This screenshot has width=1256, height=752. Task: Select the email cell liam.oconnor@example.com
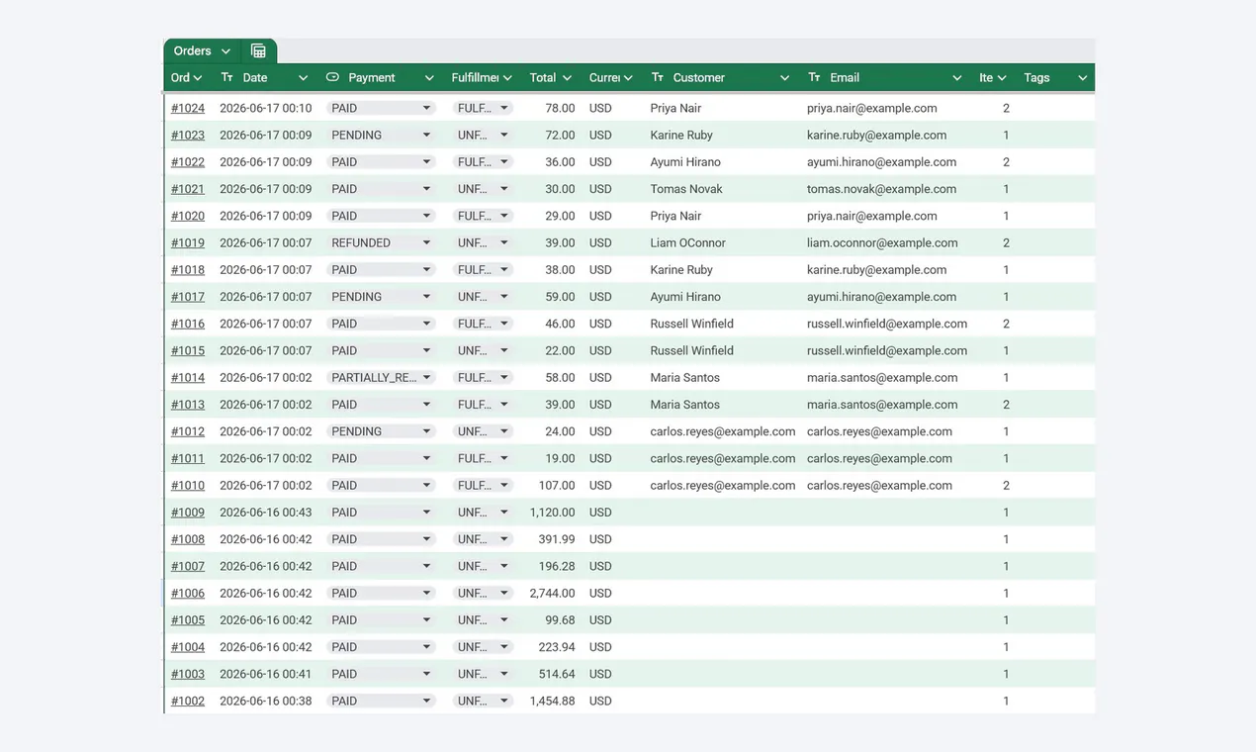coord(882,243)
